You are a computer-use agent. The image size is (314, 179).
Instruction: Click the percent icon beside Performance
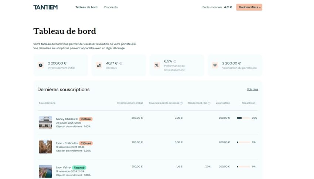(157, 65)
